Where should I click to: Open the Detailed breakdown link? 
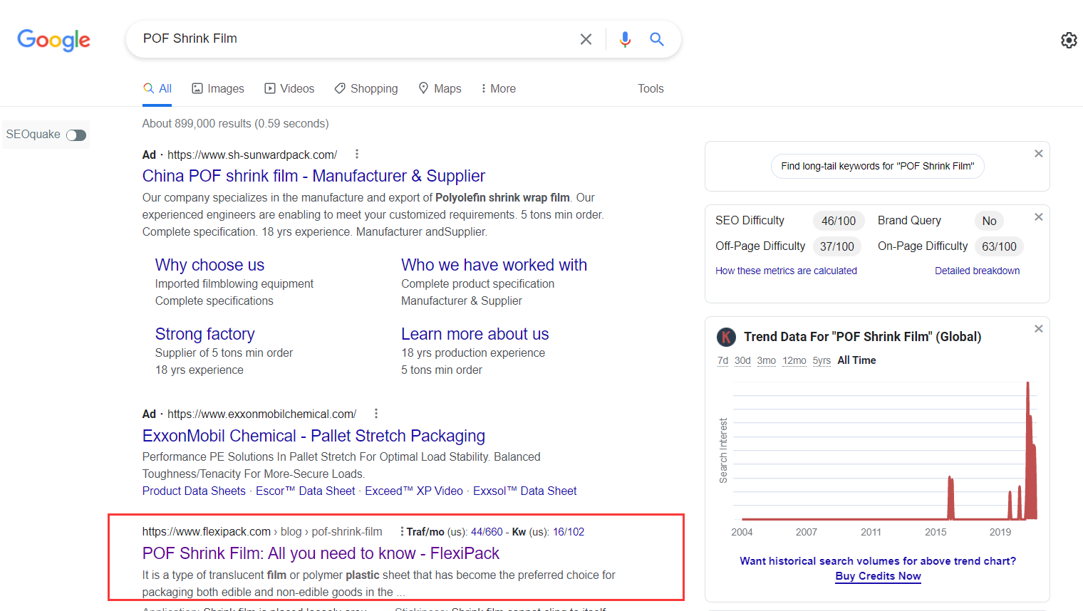(977, 271)
